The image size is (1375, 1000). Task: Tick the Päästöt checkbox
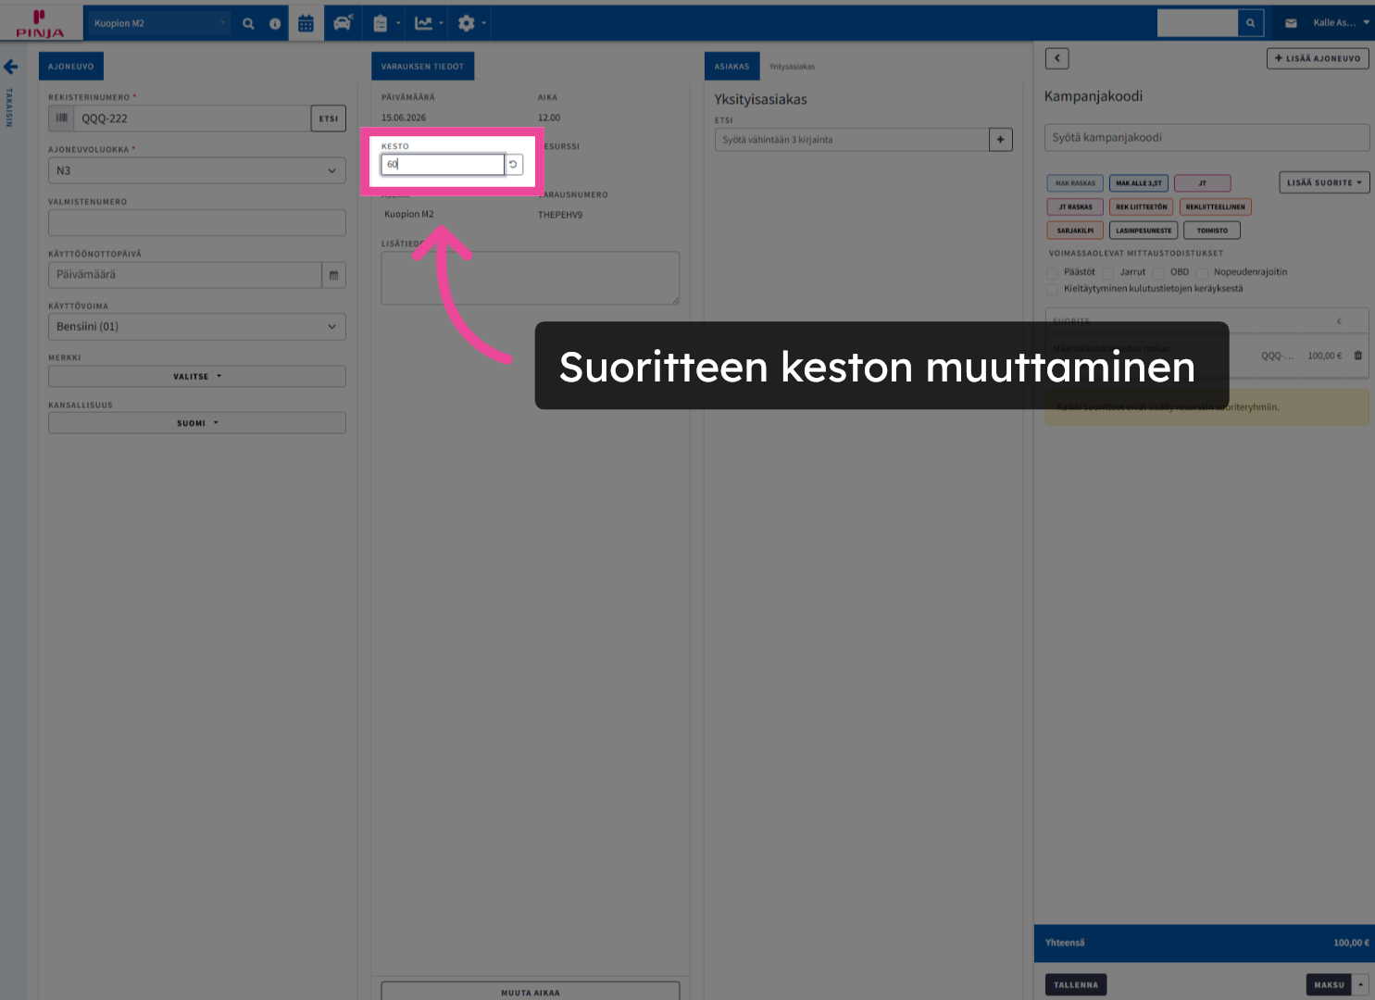[1053, 273]
